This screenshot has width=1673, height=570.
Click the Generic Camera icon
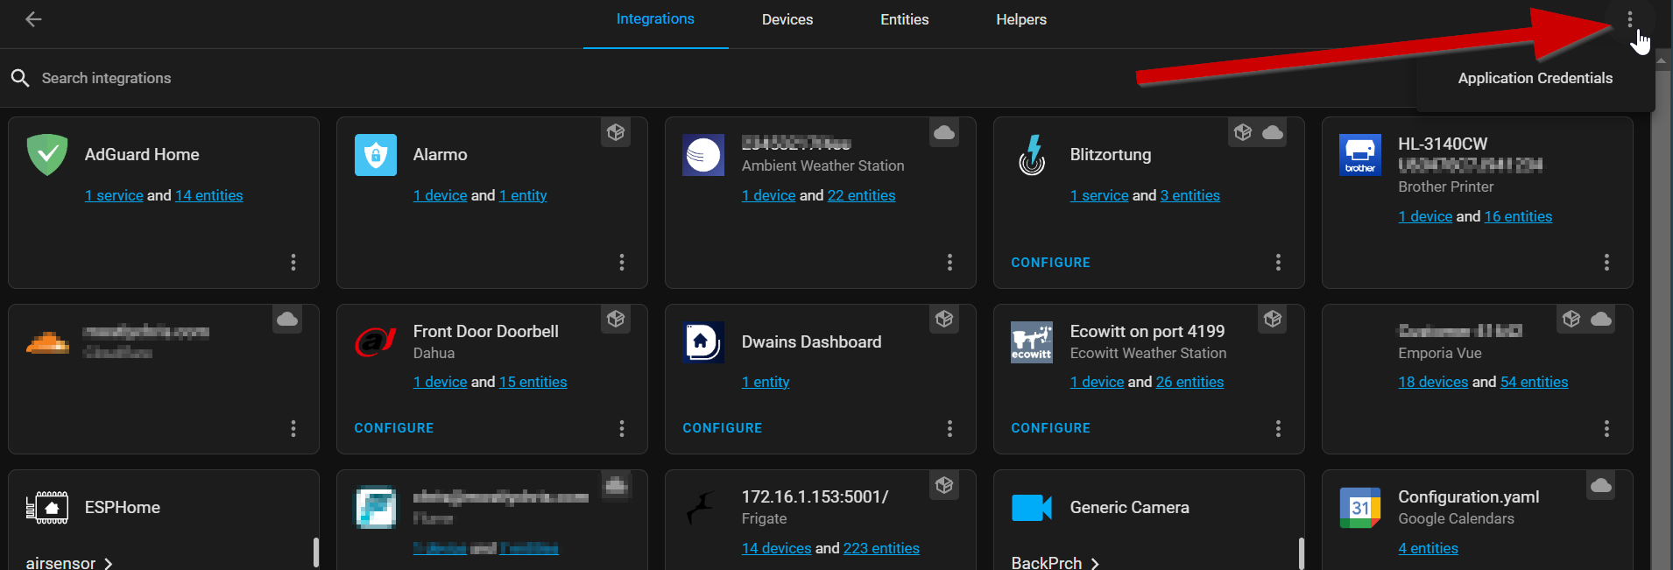1032,508
